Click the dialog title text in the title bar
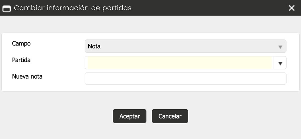Viewport: 301px width, 139px height. click(x=73, y=8)
